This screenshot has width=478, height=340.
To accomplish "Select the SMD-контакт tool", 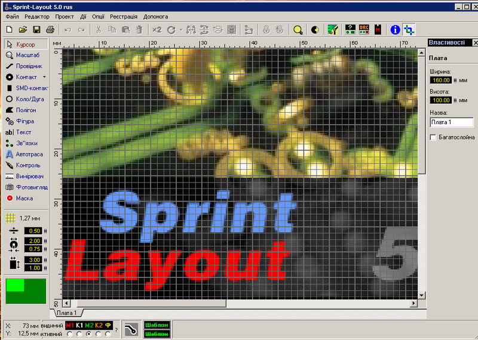I will (26, 88).
